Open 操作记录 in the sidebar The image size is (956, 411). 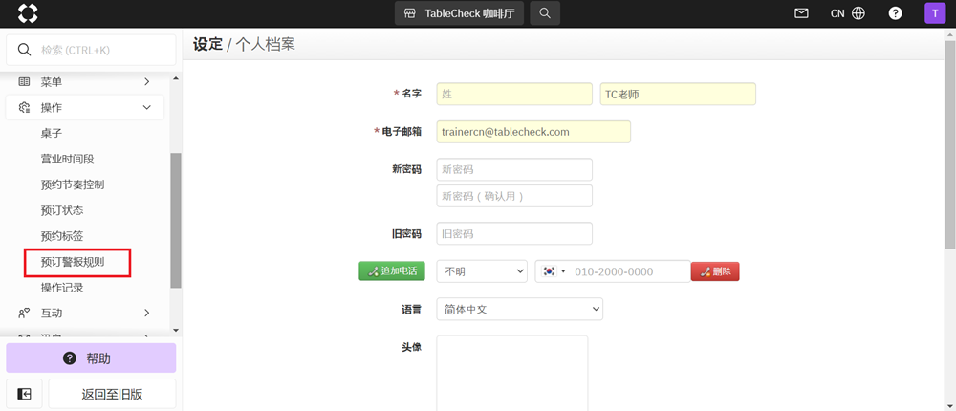click(62, 288)
